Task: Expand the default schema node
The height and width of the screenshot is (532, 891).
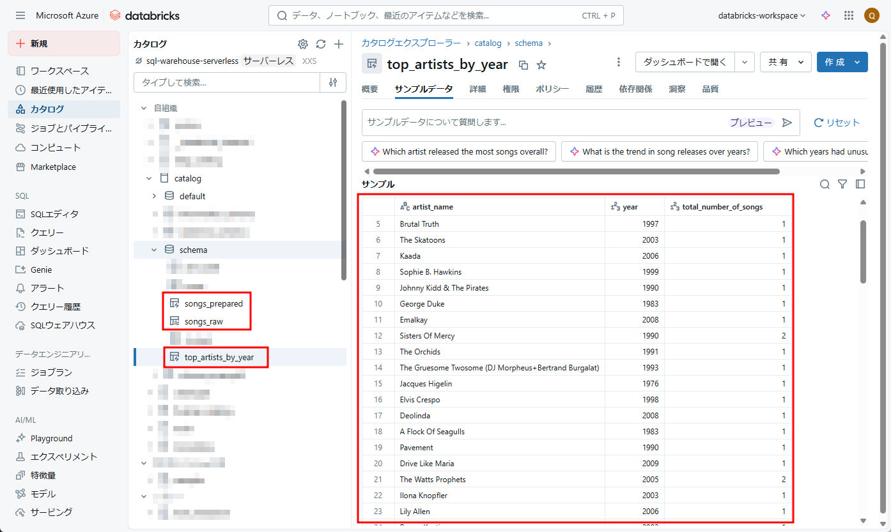Action: click(x=154, y=196)
